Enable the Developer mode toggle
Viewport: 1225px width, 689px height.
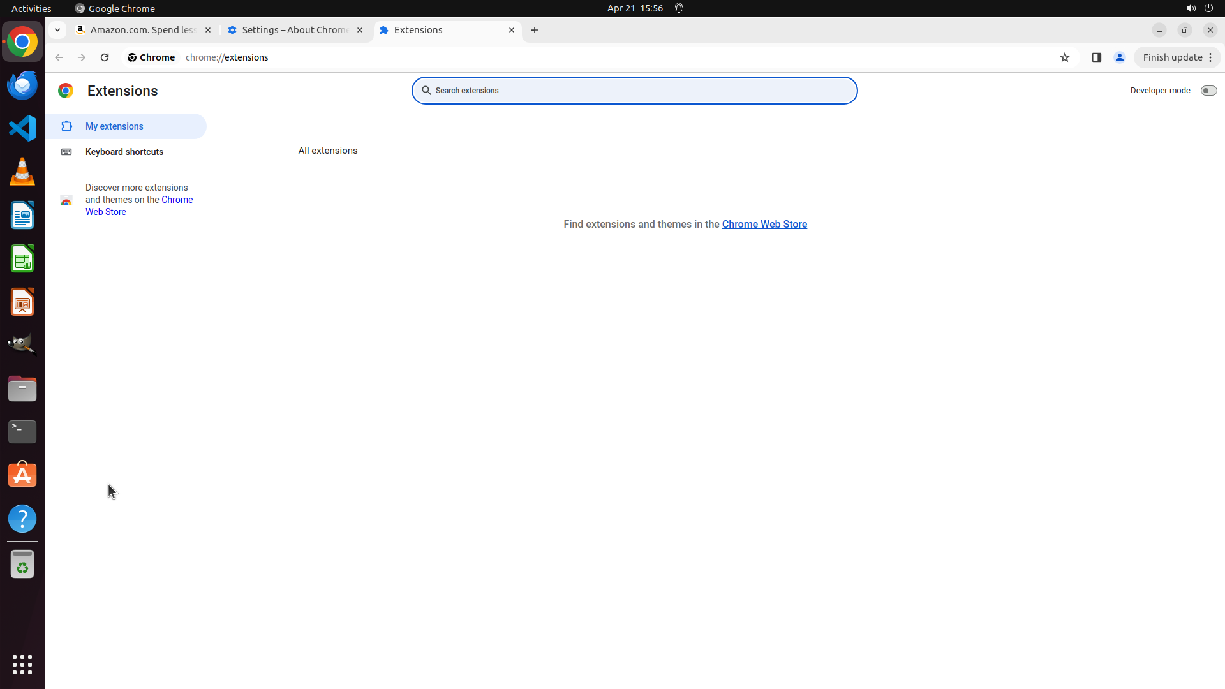click(x=1208, y=91)
